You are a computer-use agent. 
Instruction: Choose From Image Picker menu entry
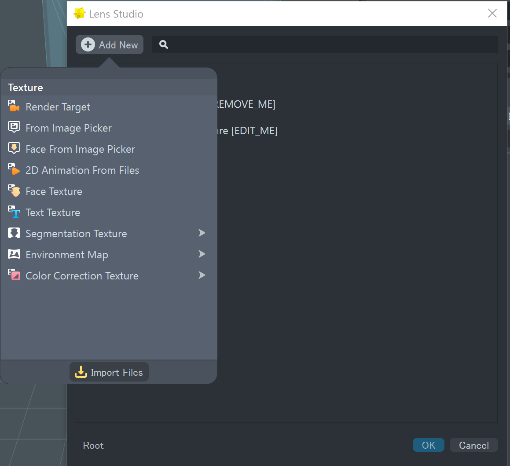[109, 128]
